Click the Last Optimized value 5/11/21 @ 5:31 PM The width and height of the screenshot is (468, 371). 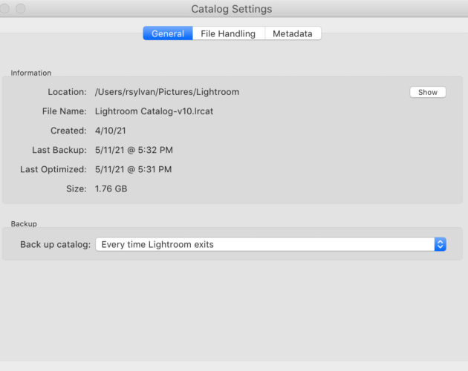(x=134, y=169)
